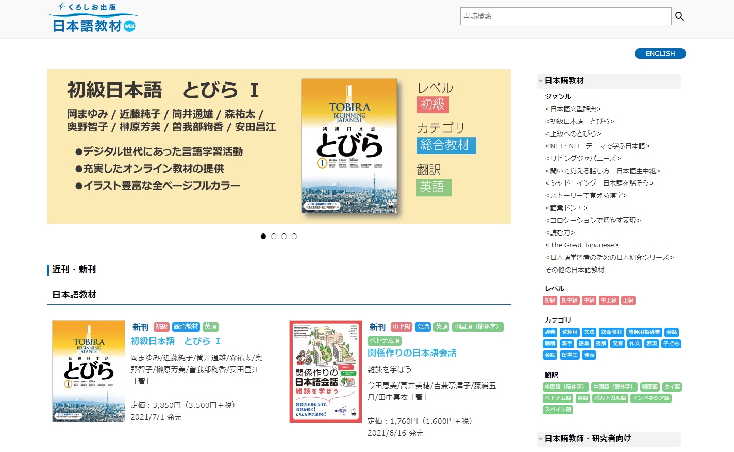The width and height of the screenshot is (734, 452).
Task: Open その他の日本語教材 link
Action: [x=575, y=270]
